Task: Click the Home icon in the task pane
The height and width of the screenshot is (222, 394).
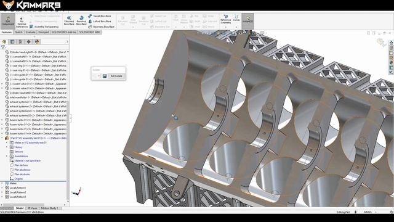Action: [391, 43]
